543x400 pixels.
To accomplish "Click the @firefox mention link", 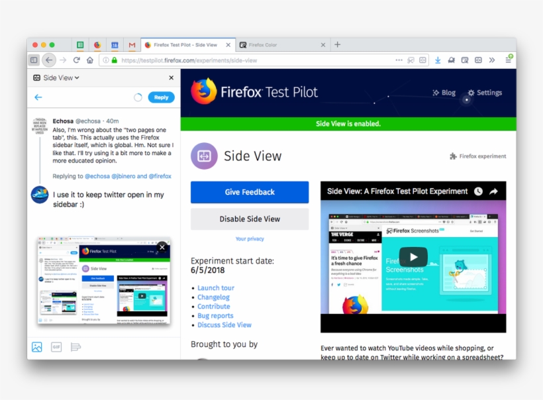I will click(x=160, y=176).
